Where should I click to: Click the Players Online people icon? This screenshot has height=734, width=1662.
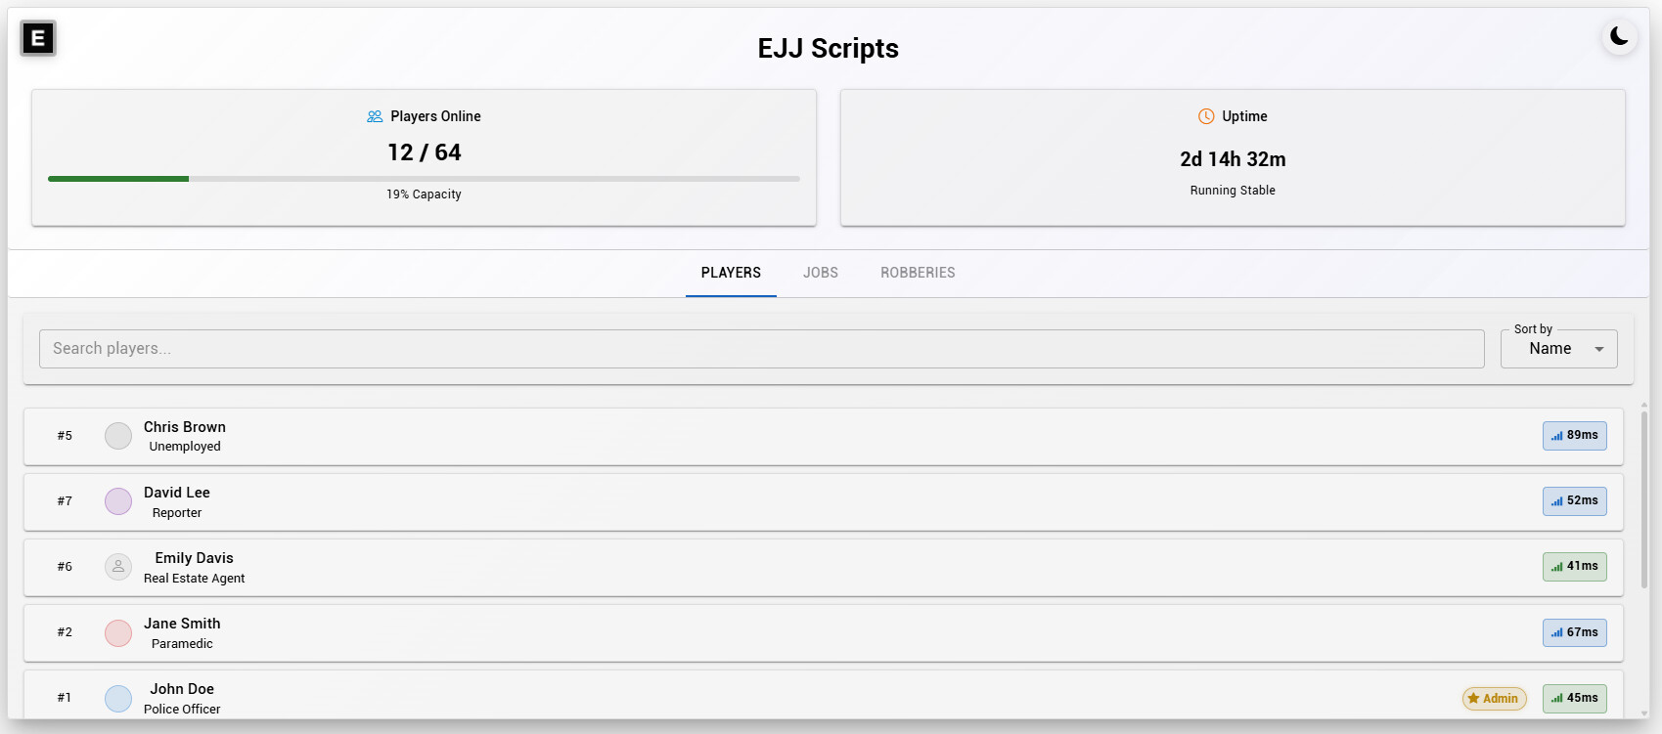tap(374, 115)
